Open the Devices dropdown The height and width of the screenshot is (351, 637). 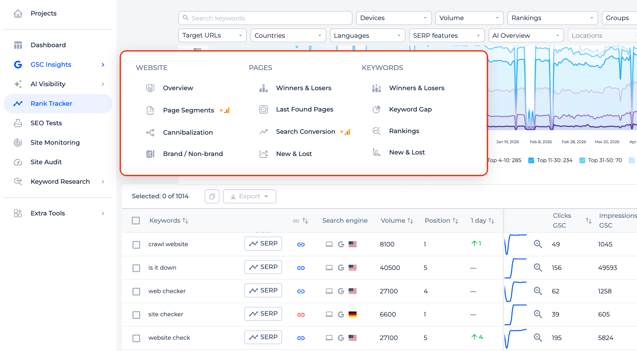click(394, 18)
